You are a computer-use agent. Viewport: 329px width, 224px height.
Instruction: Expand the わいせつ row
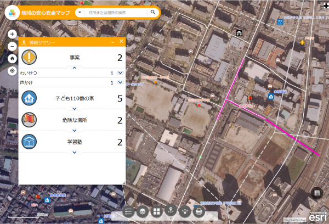[120, 73]
